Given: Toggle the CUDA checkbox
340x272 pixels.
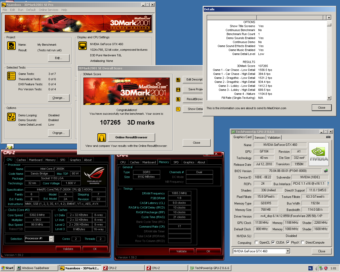Looking at the screenshot, I should click(x=273, y=242).
